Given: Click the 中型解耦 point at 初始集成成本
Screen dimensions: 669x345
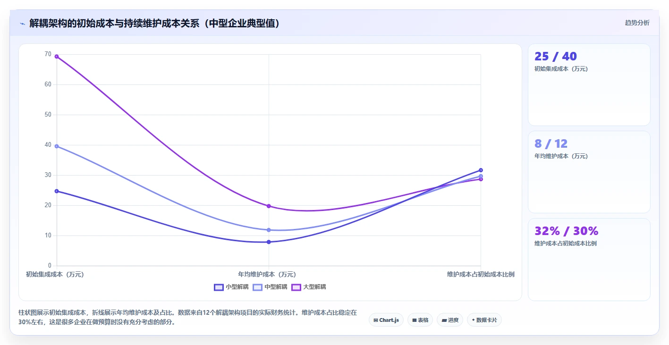Looking at the screenshot, I should tap(57, 146).
